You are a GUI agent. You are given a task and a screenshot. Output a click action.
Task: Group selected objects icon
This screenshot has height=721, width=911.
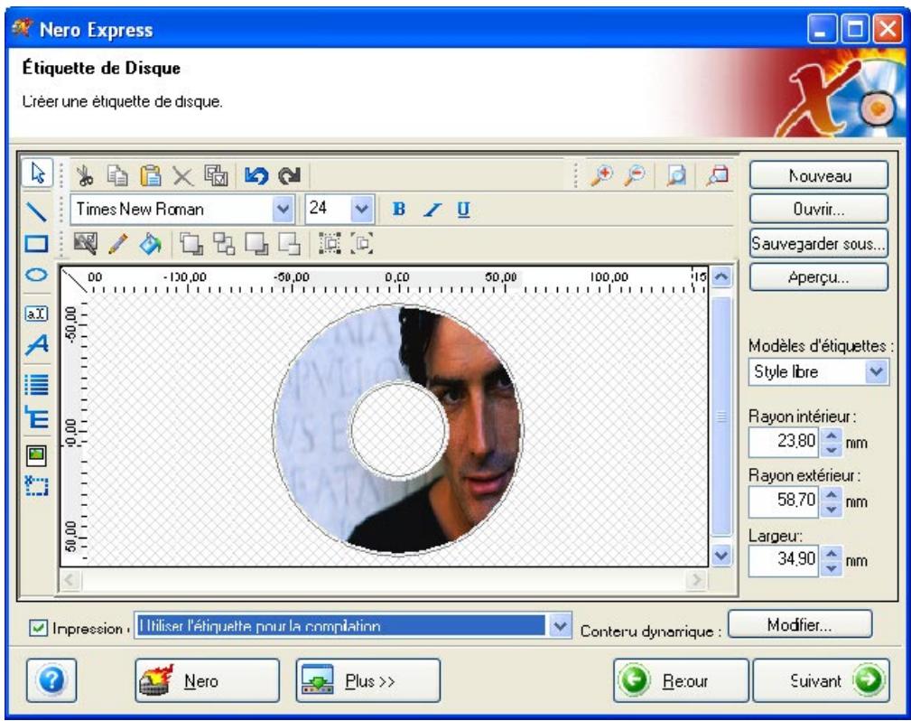[330, 243]
